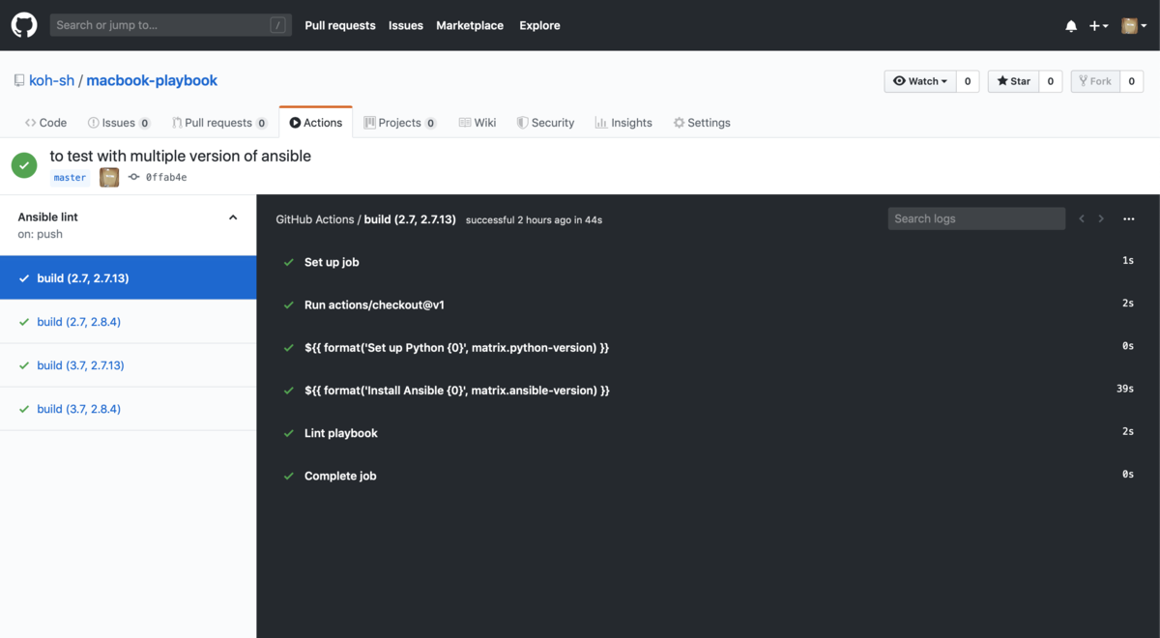
Task: Open Explore in top navigation
Action: click(539, 26)
